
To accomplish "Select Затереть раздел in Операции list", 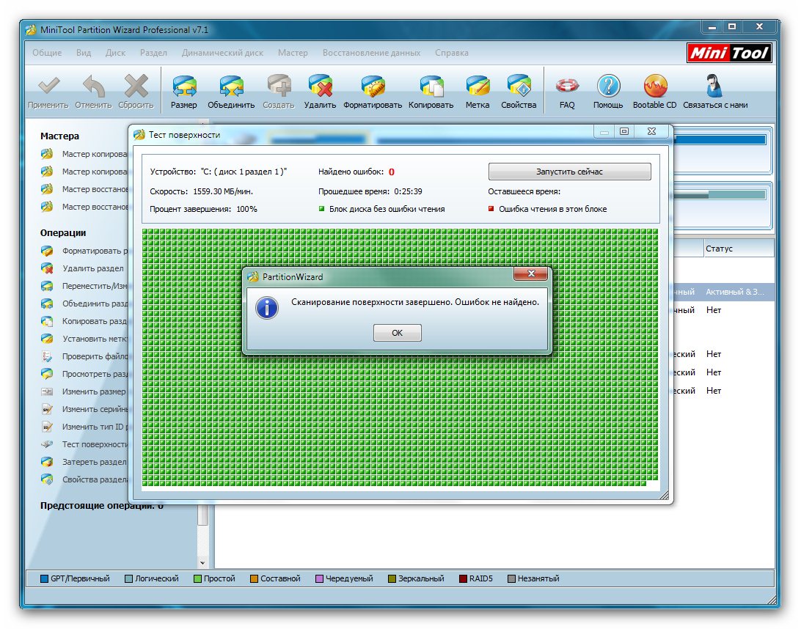I will point(94,462).
